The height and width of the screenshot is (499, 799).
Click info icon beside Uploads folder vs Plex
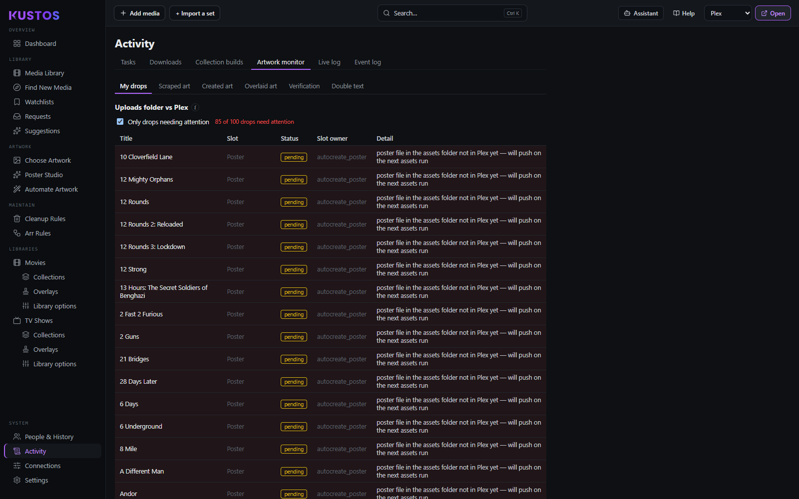tap(195, 107)
